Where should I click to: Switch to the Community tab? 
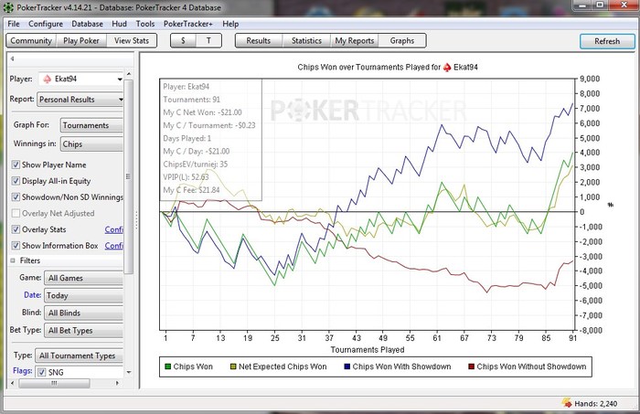(x=31, y=41)
